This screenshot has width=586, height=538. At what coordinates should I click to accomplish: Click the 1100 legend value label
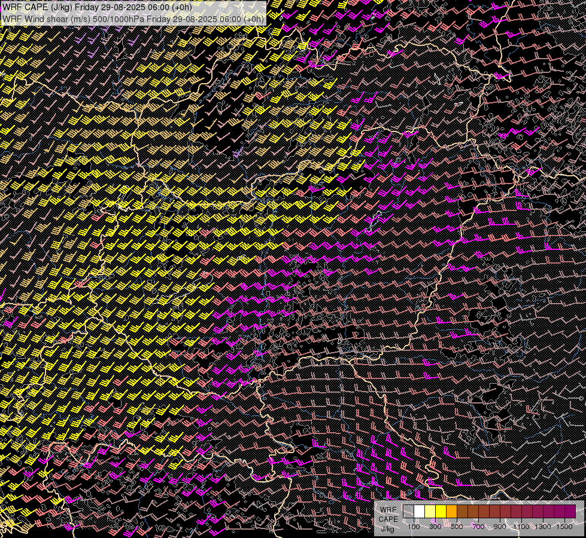521,527
